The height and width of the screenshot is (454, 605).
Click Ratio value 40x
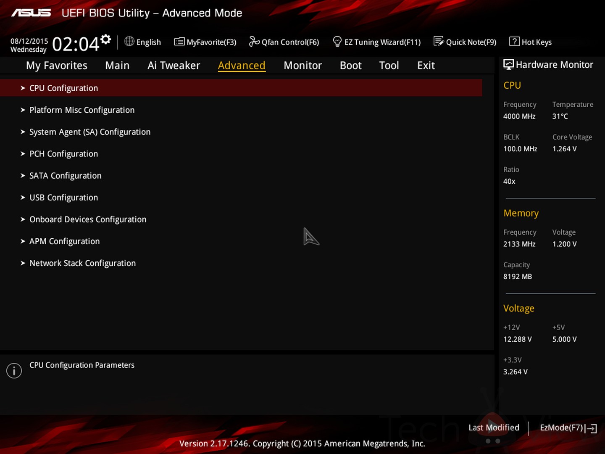[x=509, y=181]
